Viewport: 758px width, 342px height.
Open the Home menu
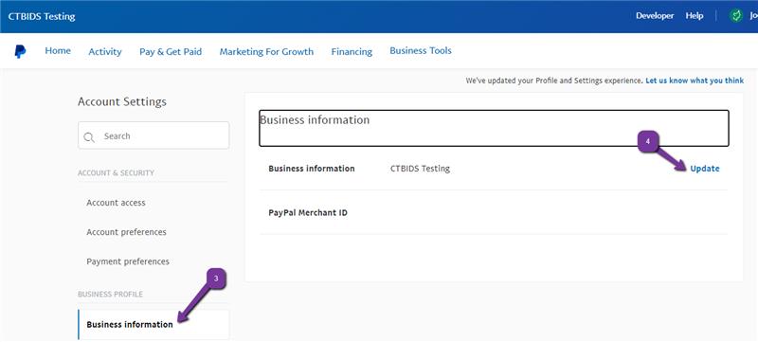pos(58,51)
